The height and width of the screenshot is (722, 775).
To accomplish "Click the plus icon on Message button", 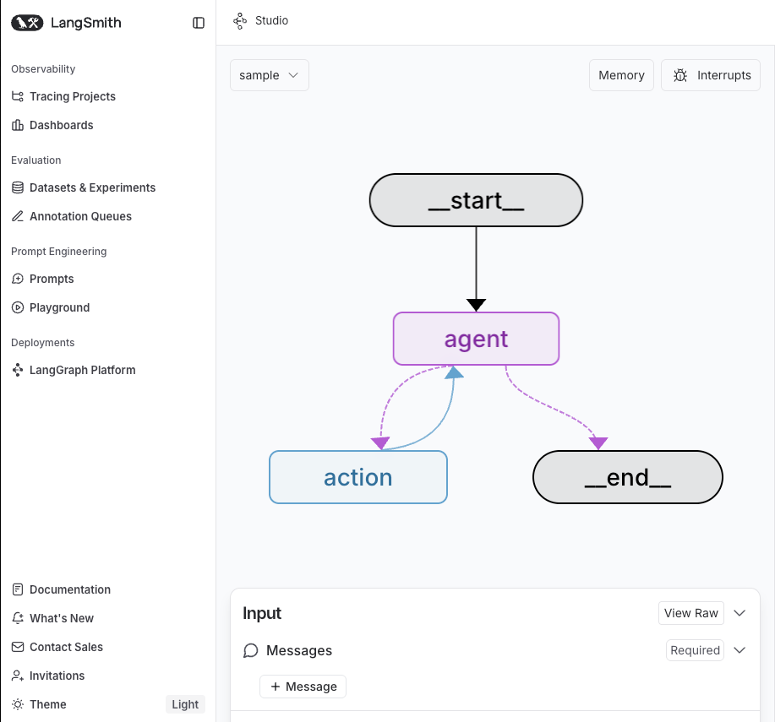I will 276,687.
